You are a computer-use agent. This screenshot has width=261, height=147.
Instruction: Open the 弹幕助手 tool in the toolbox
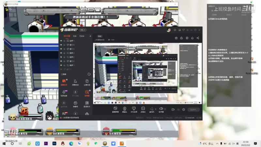pos(64,82)
